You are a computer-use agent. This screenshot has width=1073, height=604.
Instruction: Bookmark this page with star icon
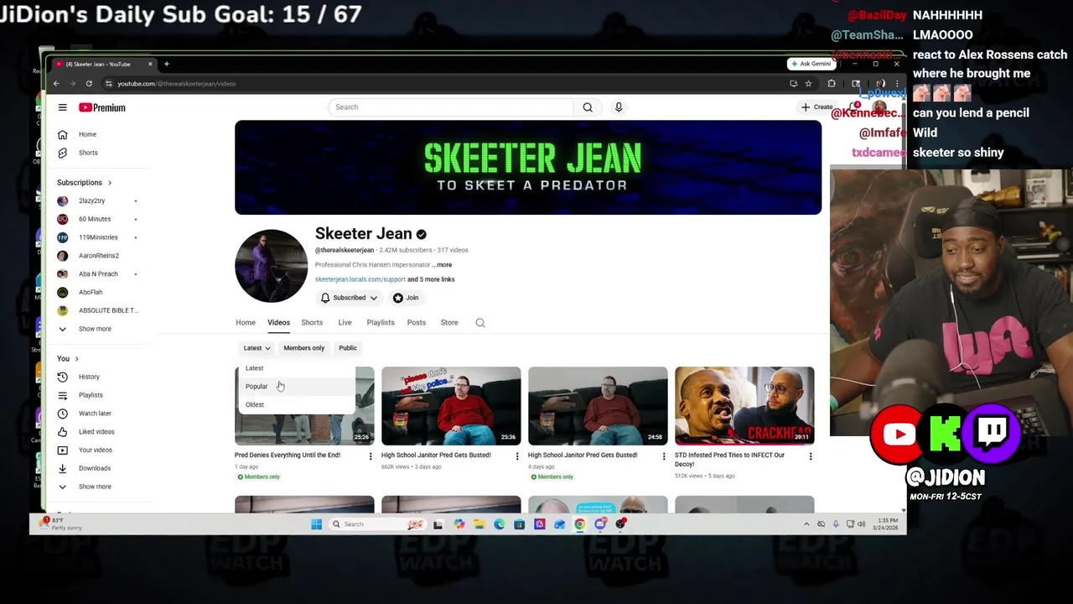click(x=808, y=83)
